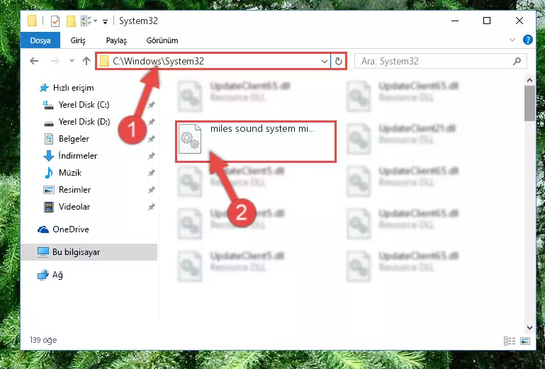
Task: Switch to the Giriş ribbon tab
Action: pos(78,40)
